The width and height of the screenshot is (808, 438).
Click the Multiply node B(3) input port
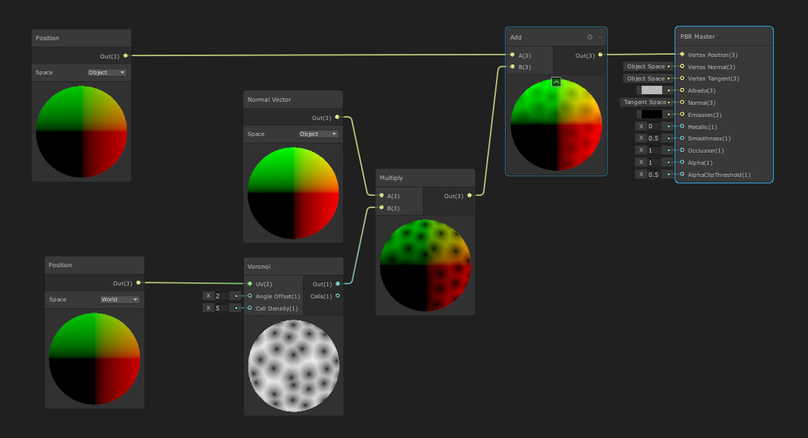click(x=381, y=207)
